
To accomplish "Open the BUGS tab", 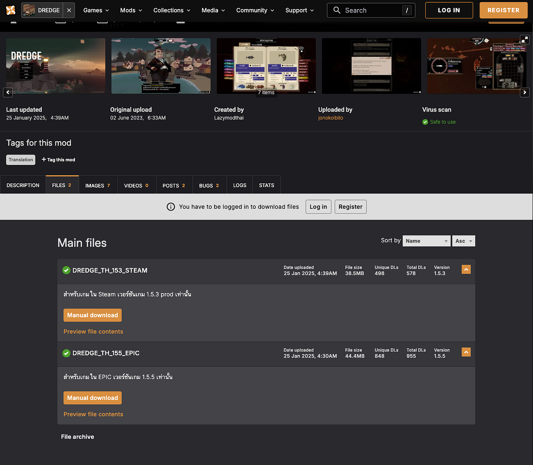I will click(x=209, y=186).
